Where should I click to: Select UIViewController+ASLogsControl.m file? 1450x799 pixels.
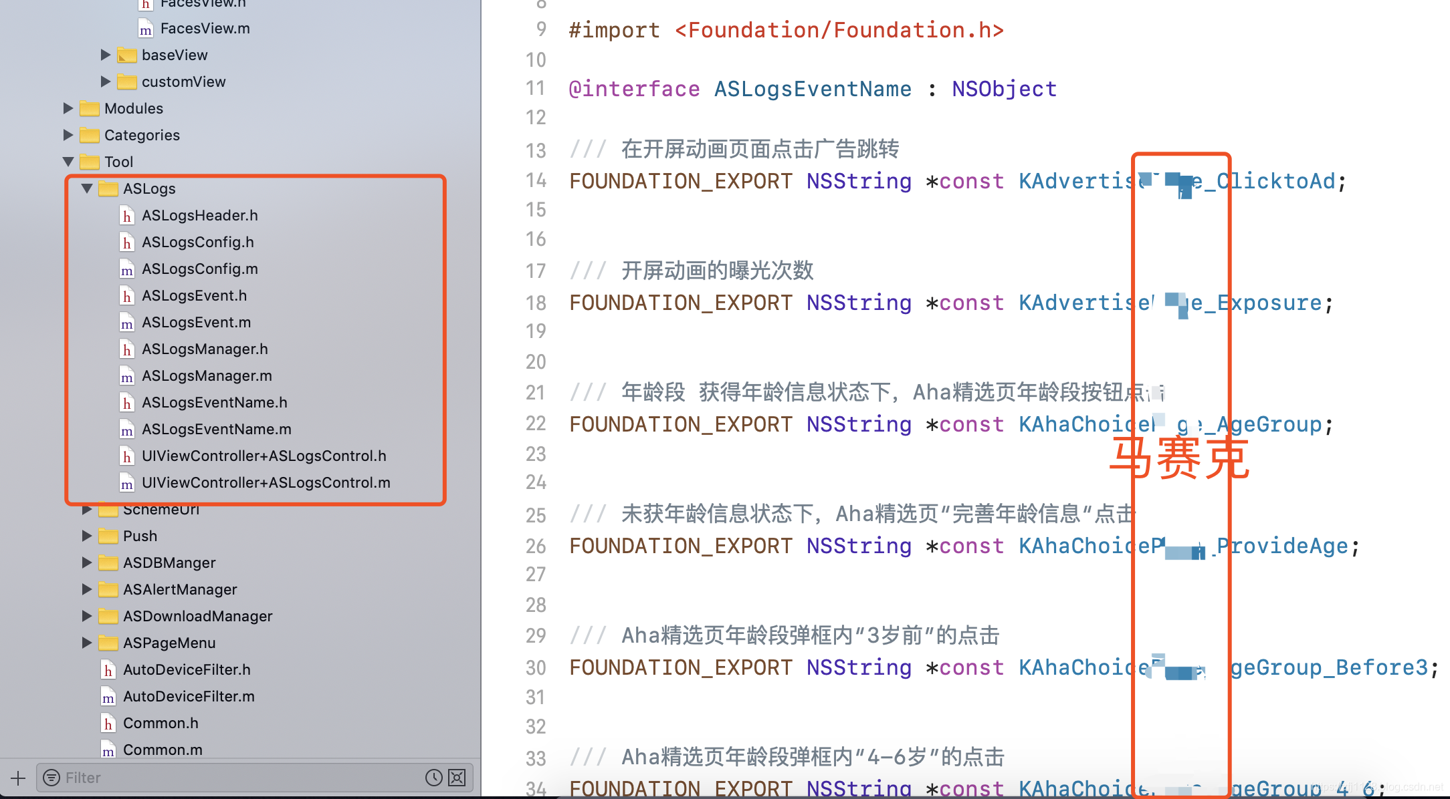[266, 482]
